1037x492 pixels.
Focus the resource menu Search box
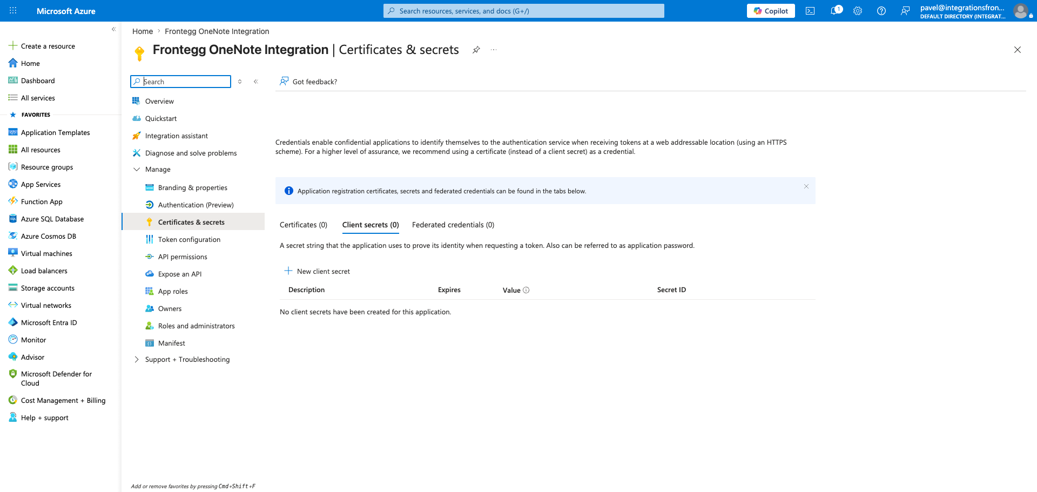point(180,82)
